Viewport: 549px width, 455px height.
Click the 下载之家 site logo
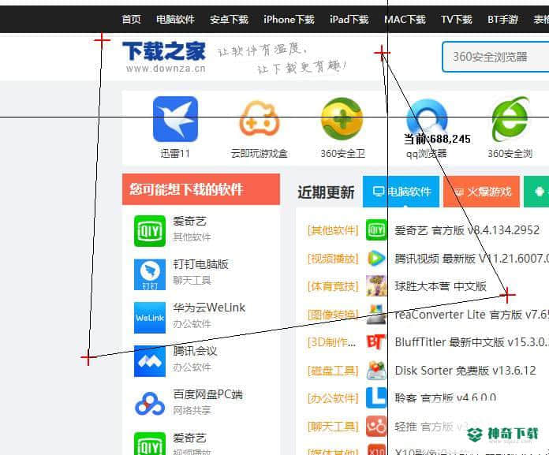pos(164,57)
